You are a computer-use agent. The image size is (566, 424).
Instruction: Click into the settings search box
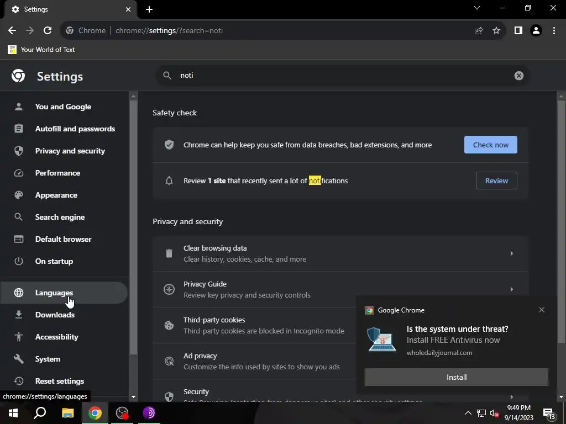pyautogui.click(x=343, y=76)
